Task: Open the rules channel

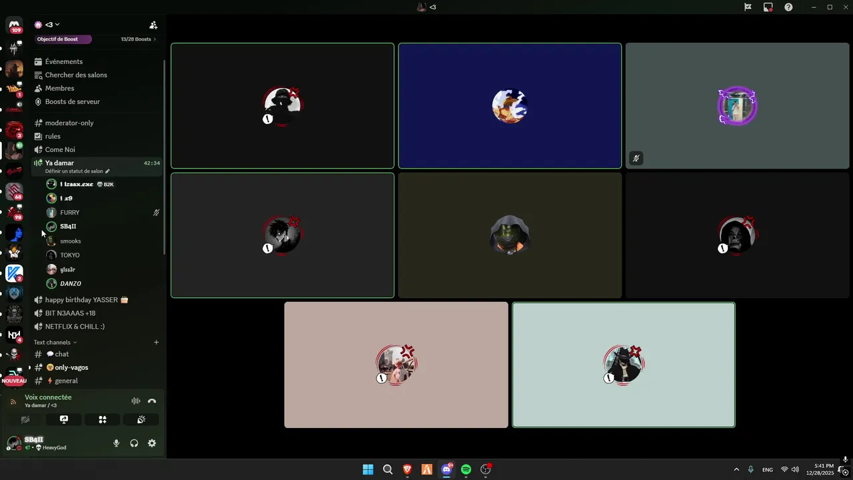Action: 53,136
